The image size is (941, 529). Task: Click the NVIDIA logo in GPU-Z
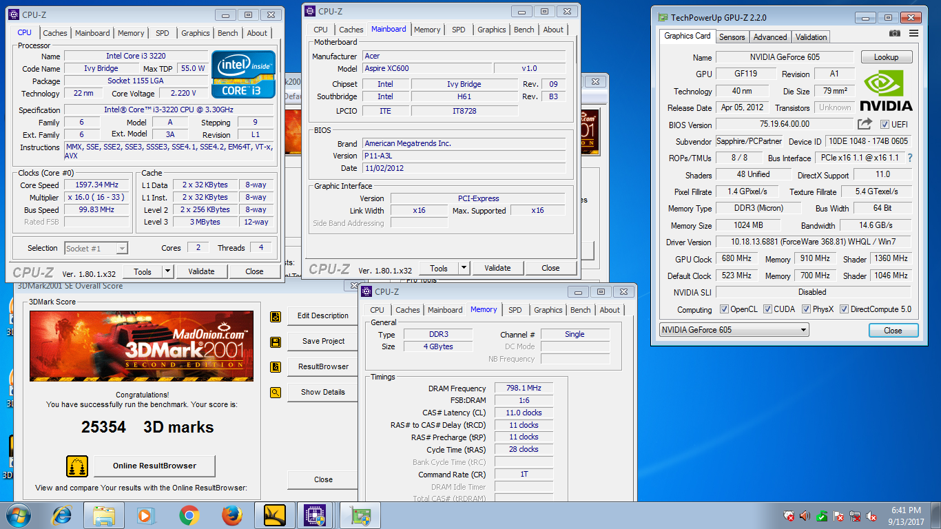pos(886,90)
